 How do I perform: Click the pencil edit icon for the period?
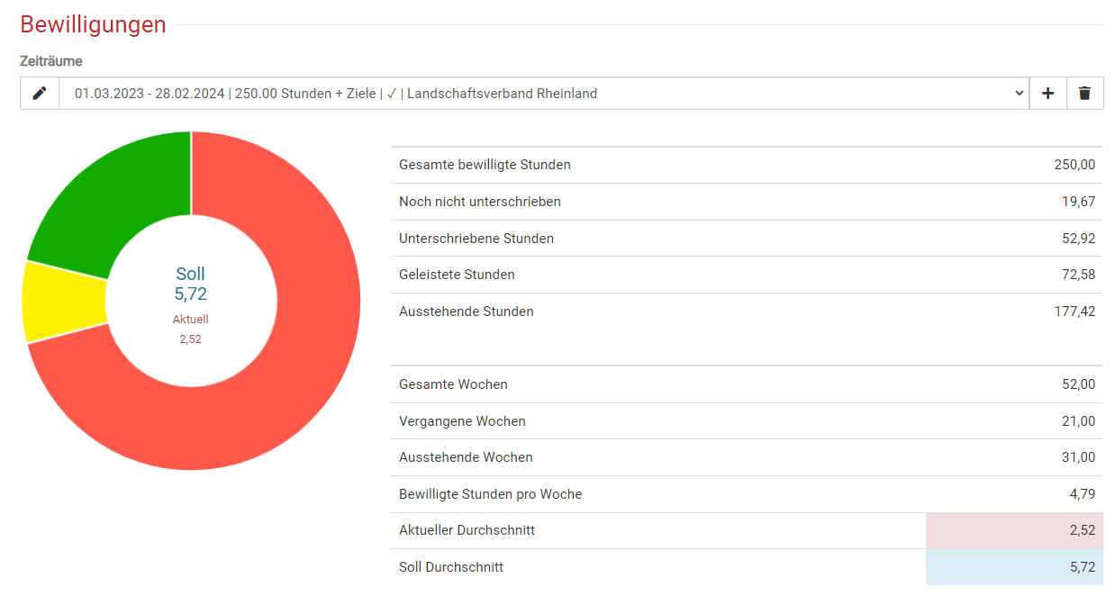40,94
